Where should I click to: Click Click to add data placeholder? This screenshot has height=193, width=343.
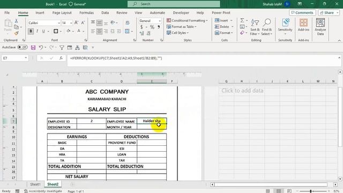tap(242, 91)
